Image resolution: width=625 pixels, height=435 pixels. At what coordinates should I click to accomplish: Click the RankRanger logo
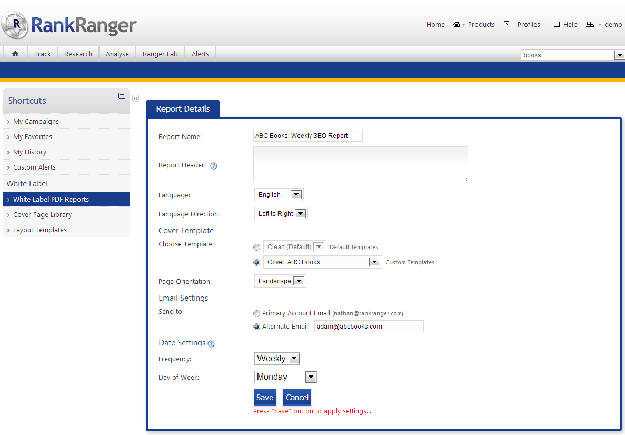(69, 25)
